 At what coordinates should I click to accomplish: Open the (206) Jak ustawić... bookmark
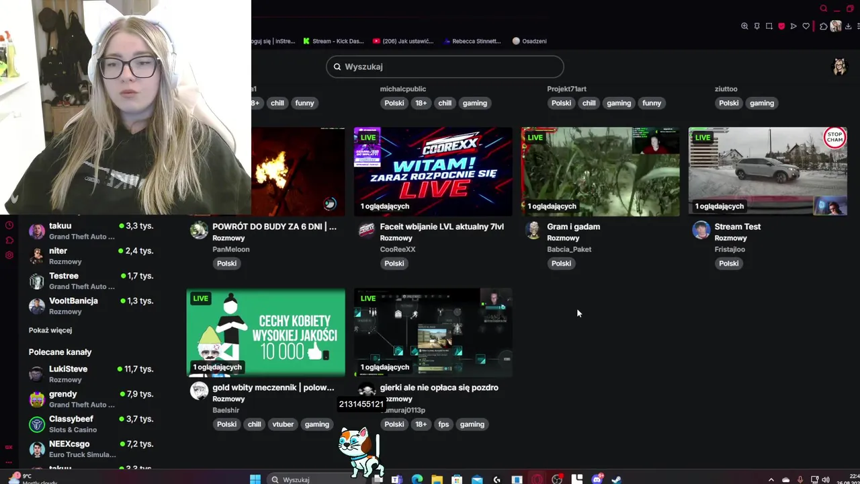click(403, 41)
